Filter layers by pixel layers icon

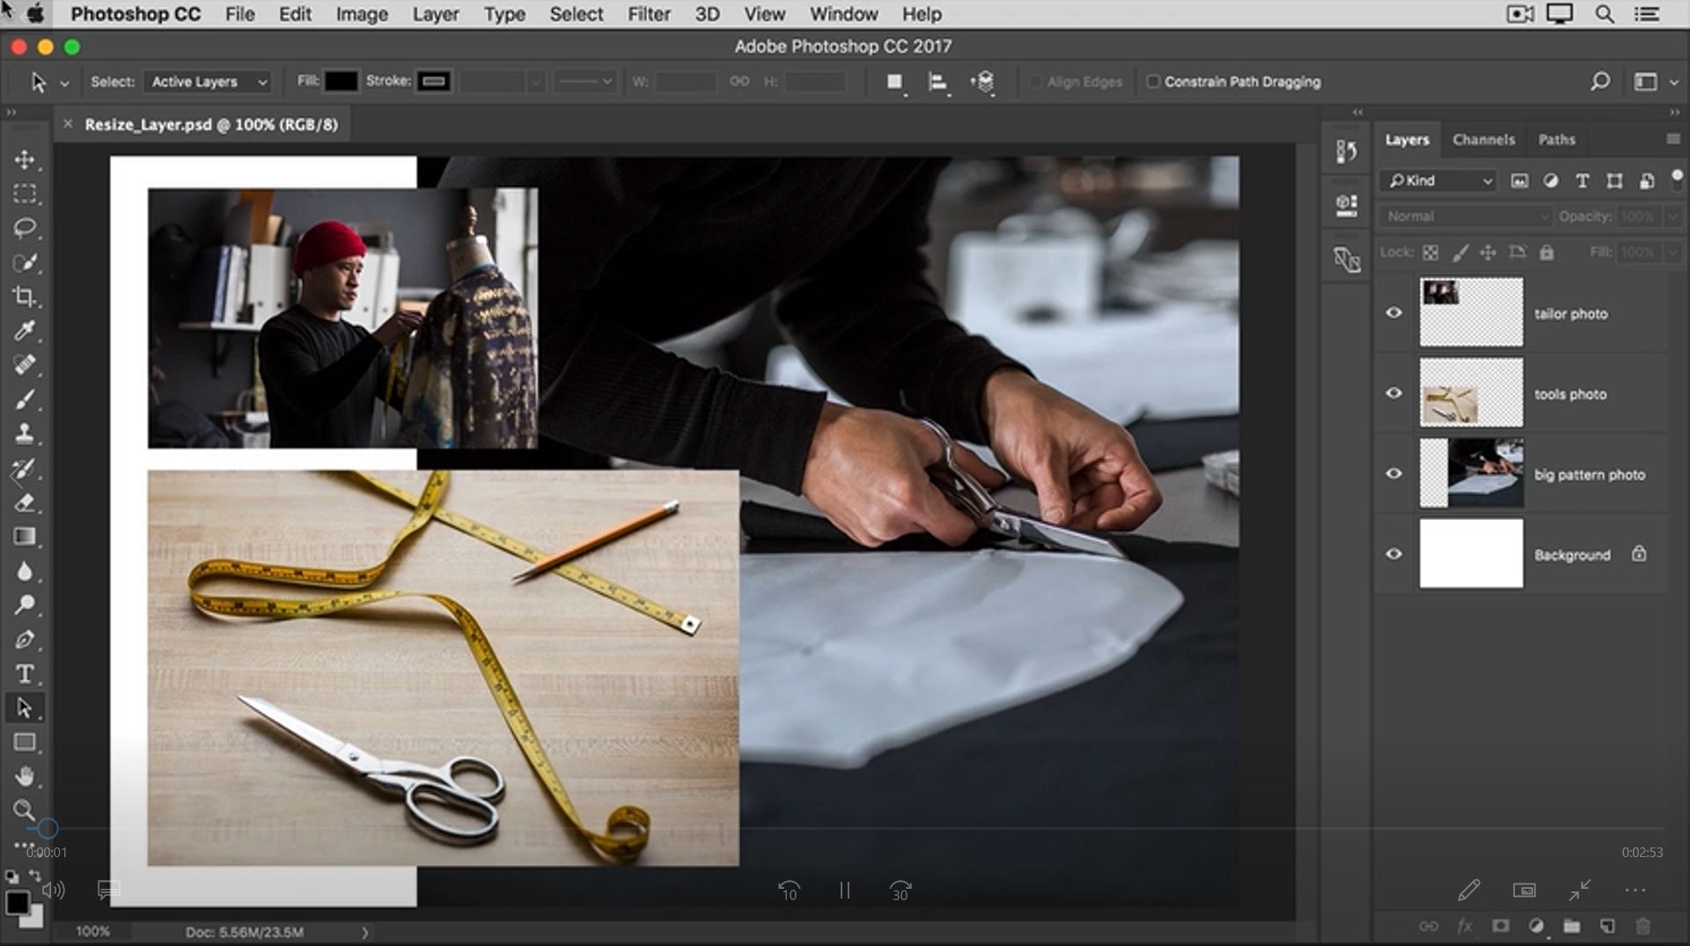pyautogui.click(x=1519, y=180)
